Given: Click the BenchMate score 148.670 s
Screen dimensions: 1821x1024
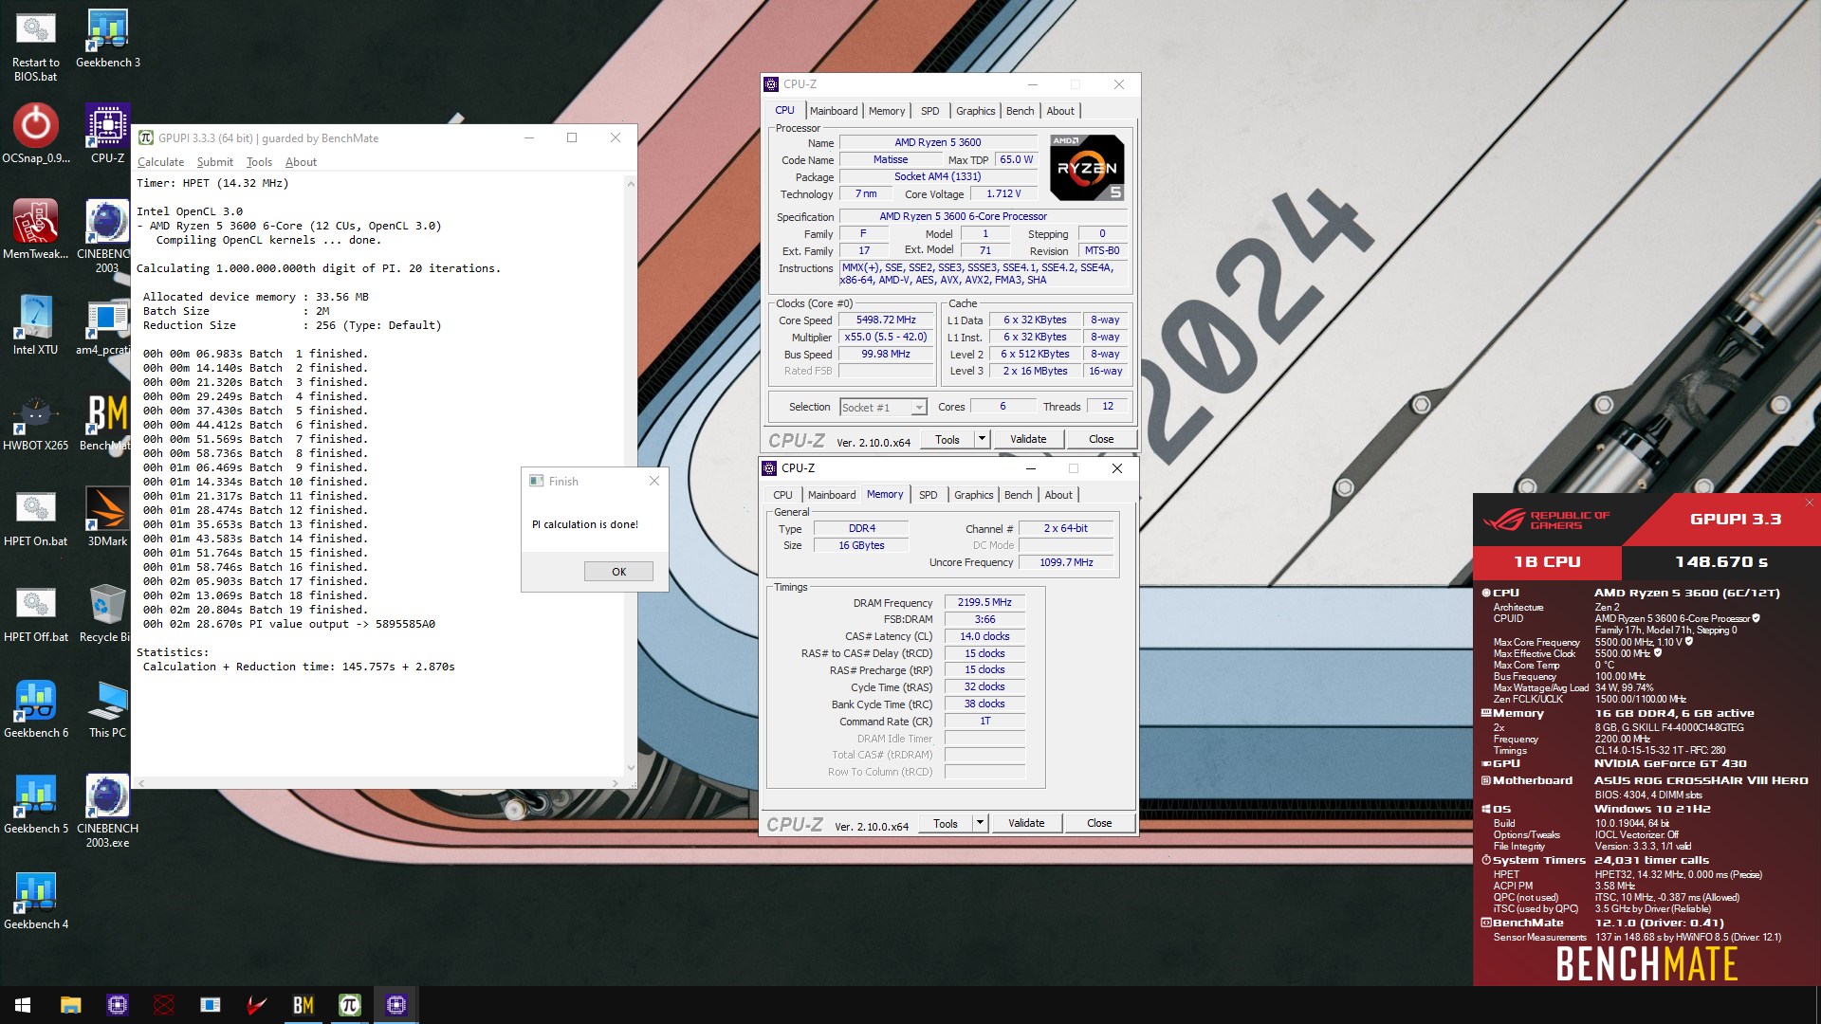Looking at the screenshot, I should (1720, 562).
